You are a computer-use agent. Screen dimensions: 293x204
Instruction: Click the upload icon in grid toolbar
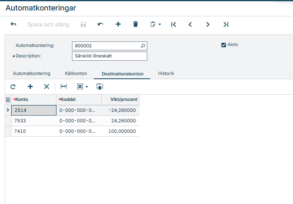coord(100,87)
